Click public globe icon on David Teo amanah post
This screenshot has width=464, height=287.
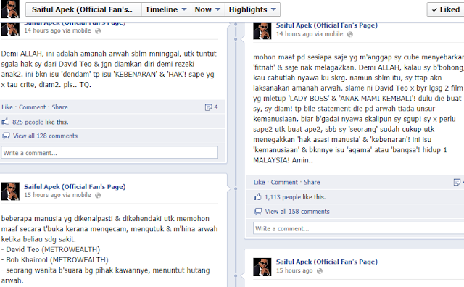[98, 30]
